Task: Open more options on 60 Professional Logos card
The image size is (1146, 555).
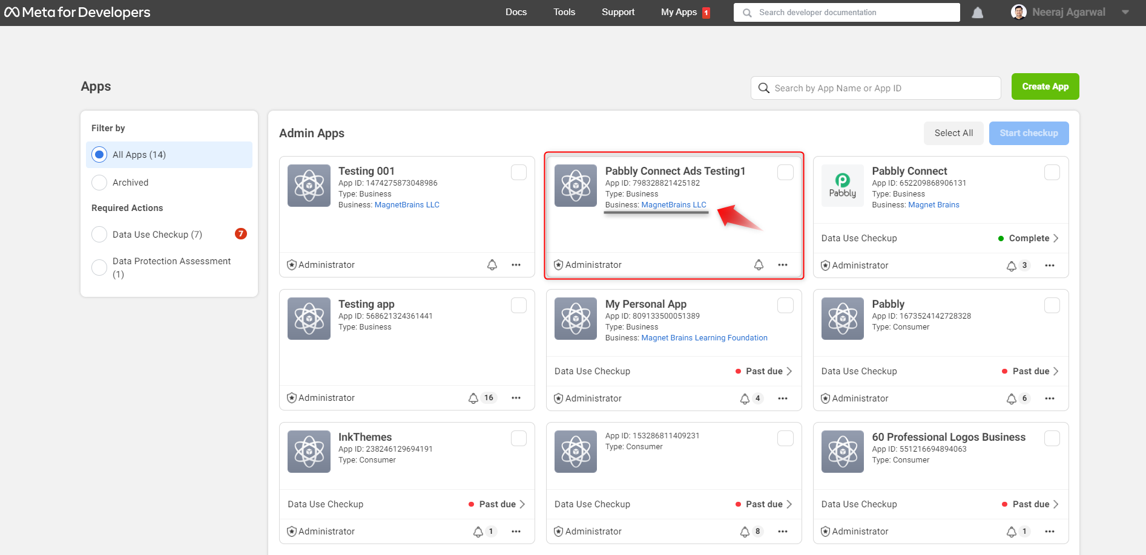Action: [1050, 531]
